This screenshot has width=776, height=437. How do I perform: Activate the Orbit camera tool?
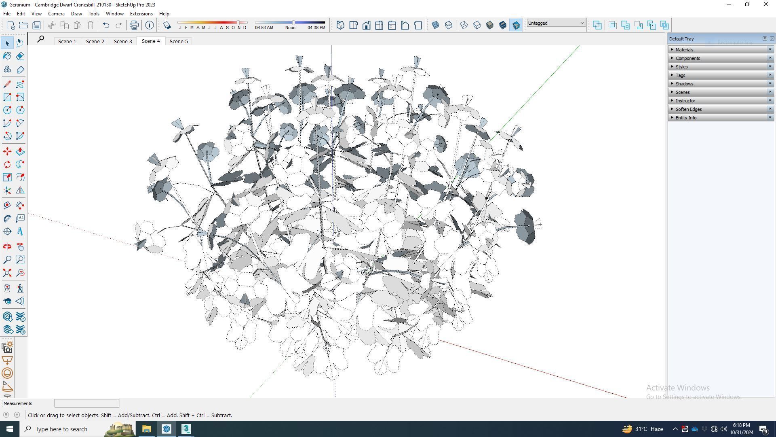(x=7, y=246)
